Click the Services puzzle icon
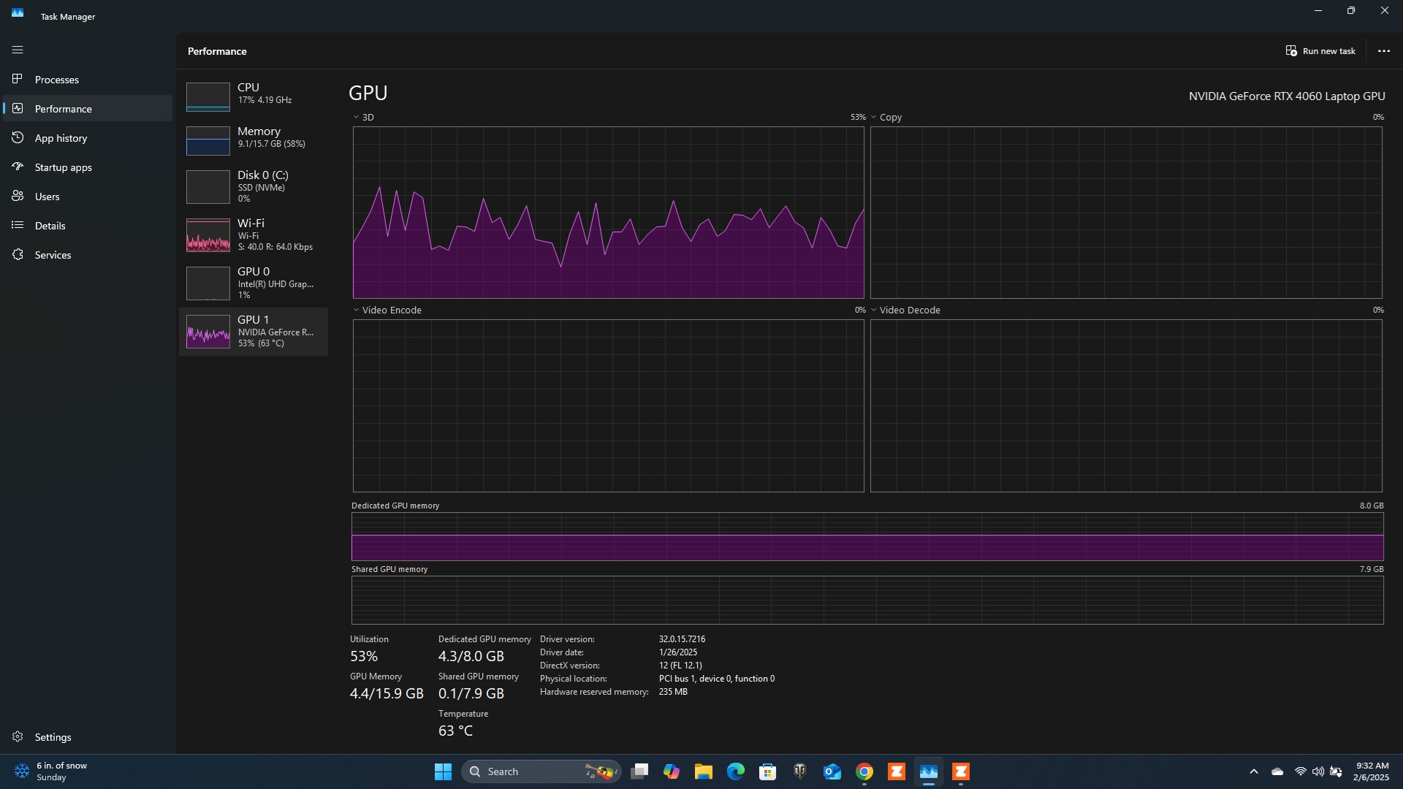The image size is (1403, 789). [18, 254]
